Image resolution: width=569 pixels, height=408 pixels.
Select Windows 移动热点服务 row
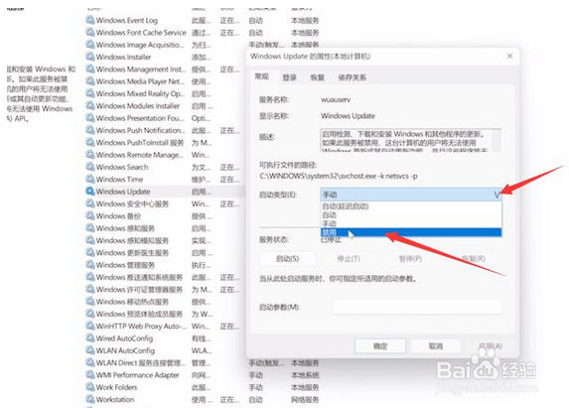click(x=132, y=302)
